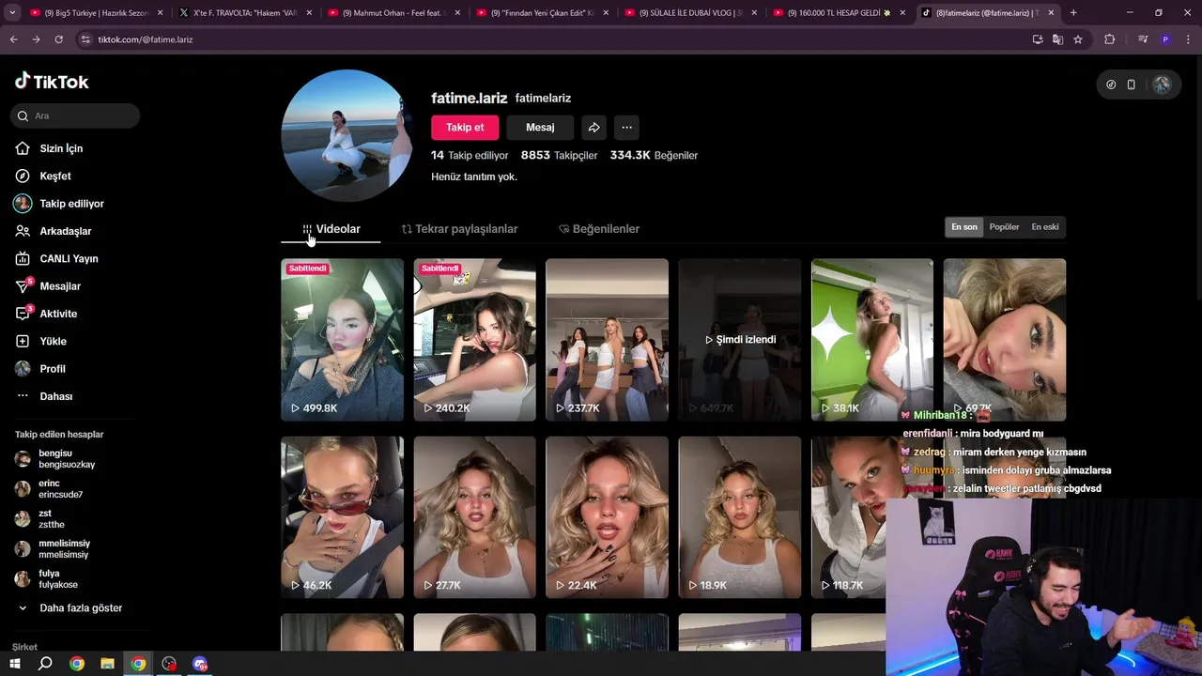Open pinned video with 240.2K views
1202x676 pixels.
[474, 340]
